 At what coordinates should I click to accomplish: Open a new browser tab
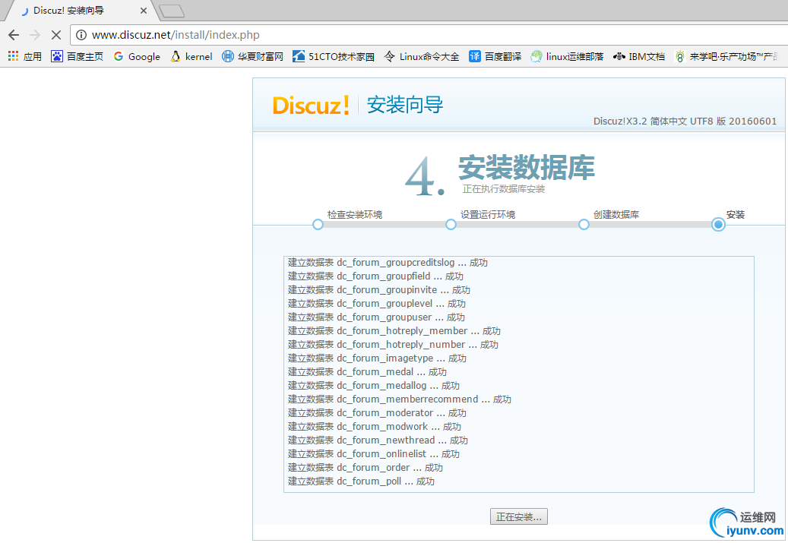point(172,11)
